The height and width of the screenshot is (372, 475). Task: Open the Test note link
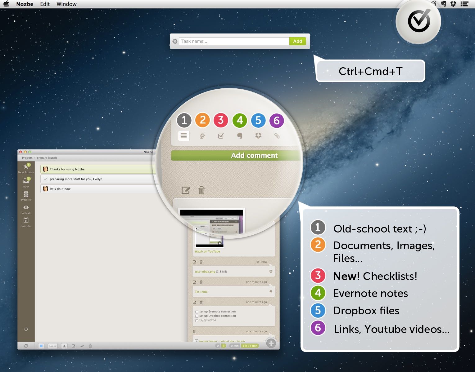click(201, 292)
